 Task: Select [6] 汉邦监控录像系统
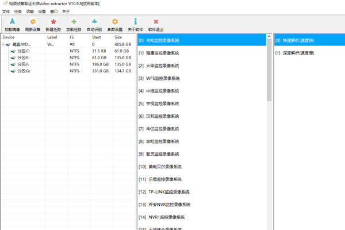202,116
